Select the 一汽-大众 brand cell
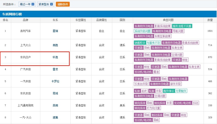This screenshot has height=124, width=217. click(x=25, y=117)
